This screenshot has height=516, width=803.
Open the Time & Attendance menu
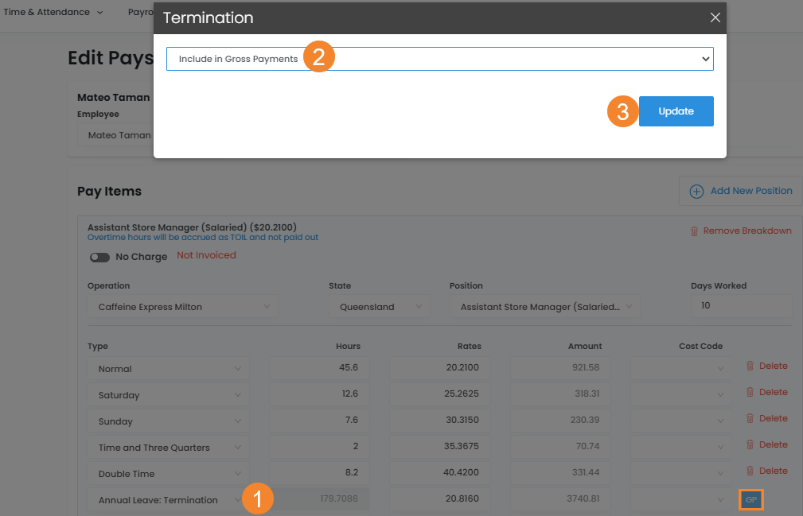[x=53, y=13]
